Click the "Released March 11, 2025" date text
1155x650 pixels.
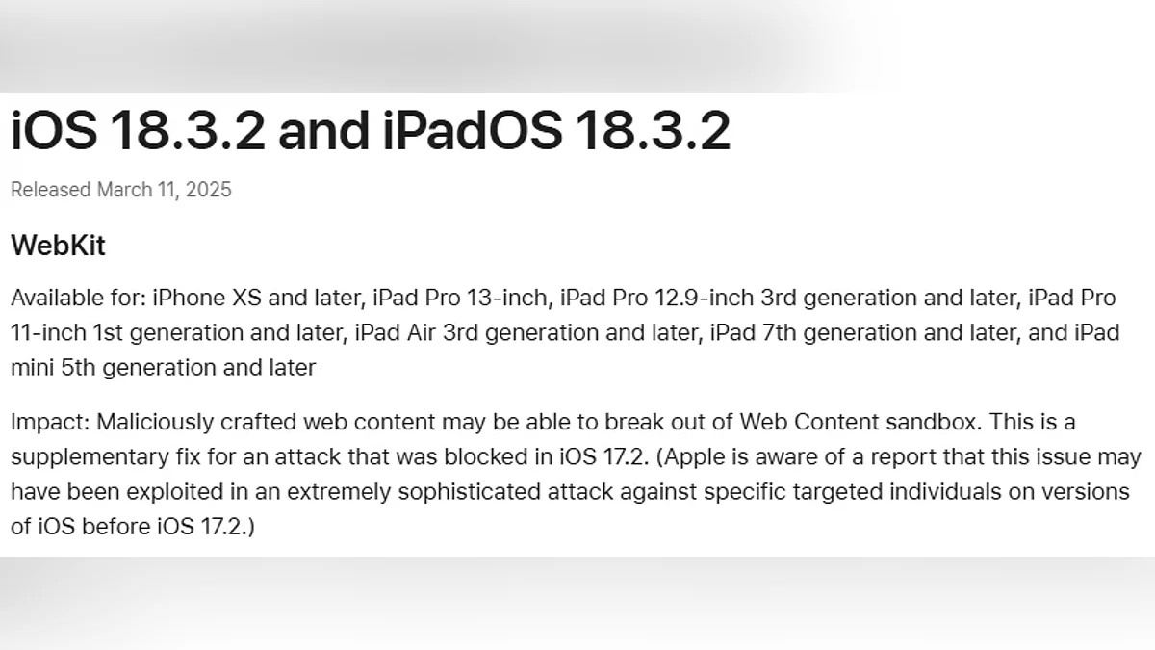(121, 190)
